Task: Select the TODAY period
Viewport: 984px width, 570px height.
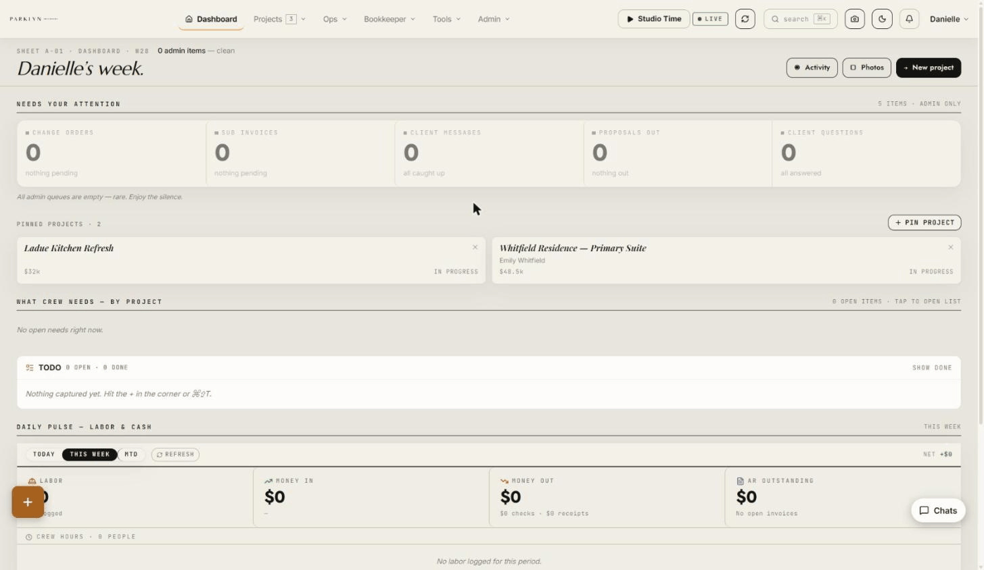Action: [x=44, y=455]
